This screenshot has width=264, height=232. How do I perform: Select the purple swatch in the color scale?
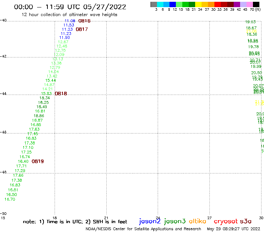(x=237, y=4)
